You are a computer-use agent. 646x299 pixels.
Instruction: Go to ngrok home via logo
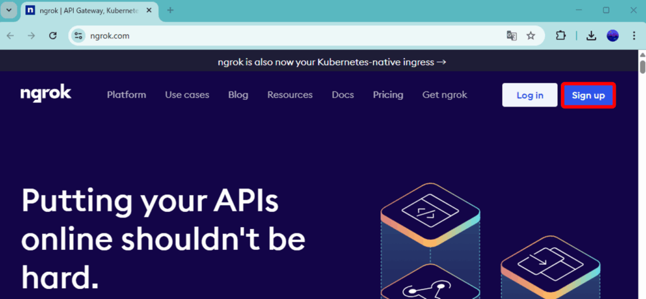coord(45,95)
